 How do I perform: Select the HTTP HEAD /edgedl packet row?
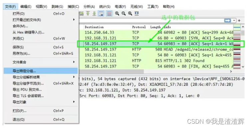click(x=156, y=50)
